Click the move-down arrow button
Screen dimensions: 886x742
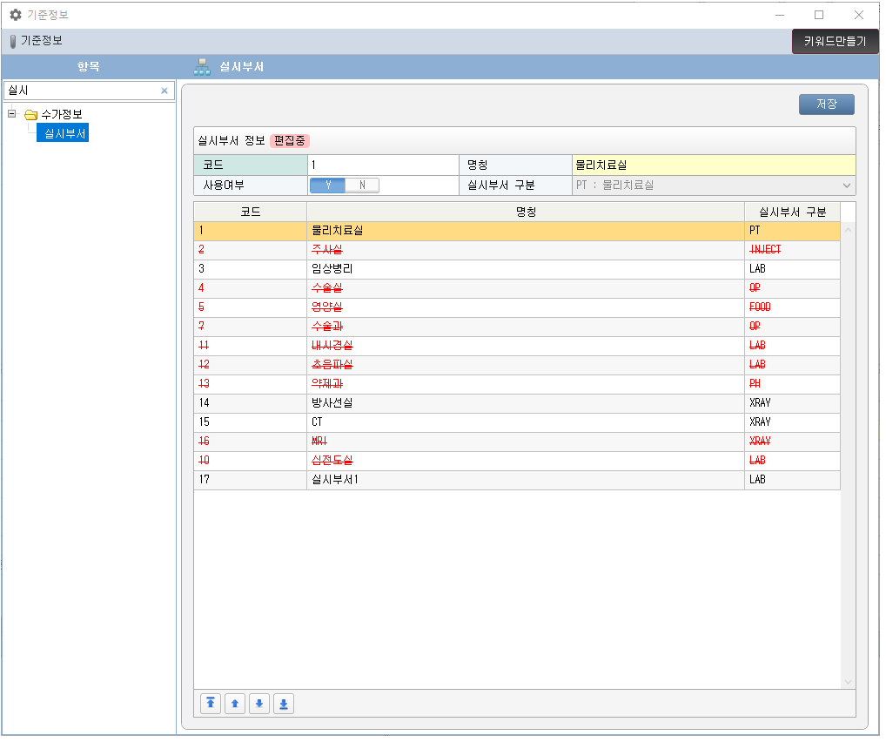point(258,704)
